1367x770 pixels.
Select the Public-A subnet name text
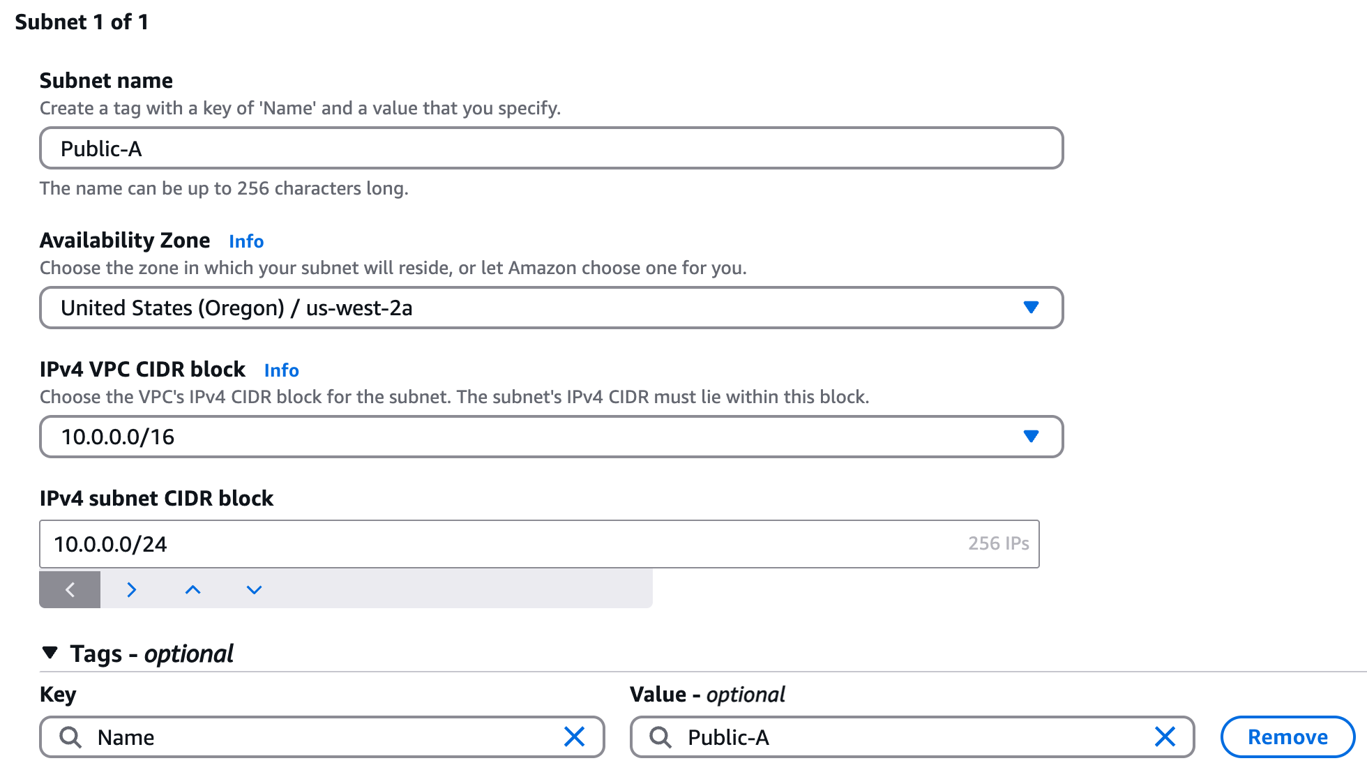(x=102, y=148)
